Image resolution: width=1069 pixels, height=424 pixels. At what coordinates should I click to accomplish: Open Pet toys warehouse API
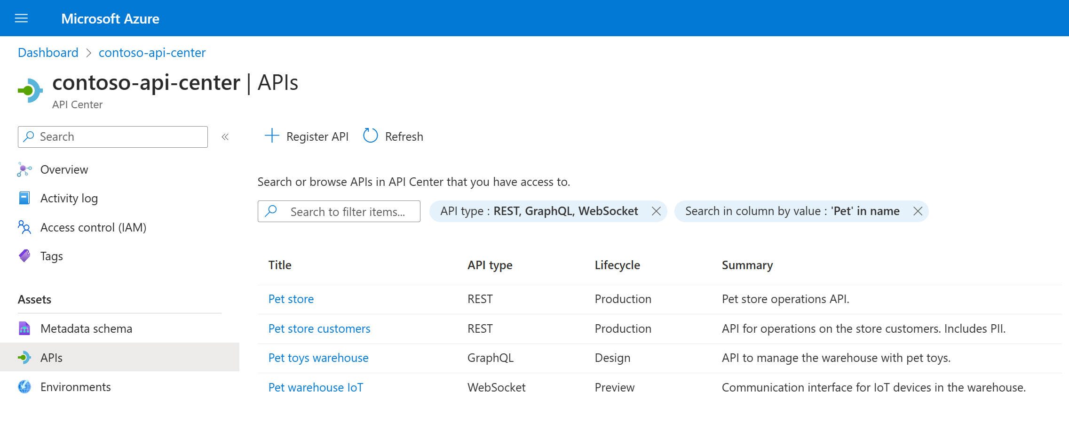tap(318, 358)
